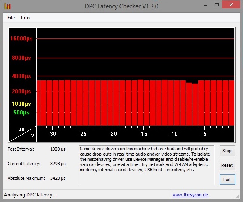
Task: Click the yellow 1000µs axis label
Action: (x=21, y=104)
